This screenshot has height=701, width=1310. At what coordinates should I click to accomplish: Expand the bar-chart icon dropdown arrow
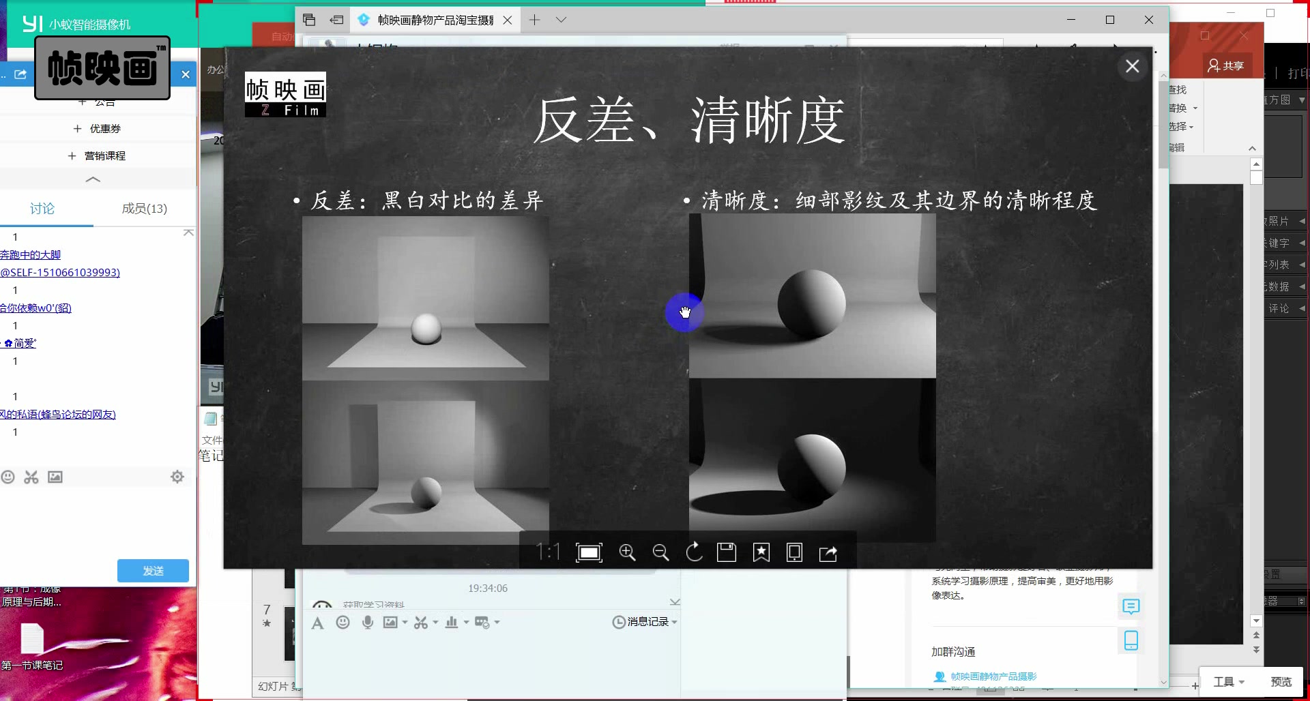tap(467, 622)
